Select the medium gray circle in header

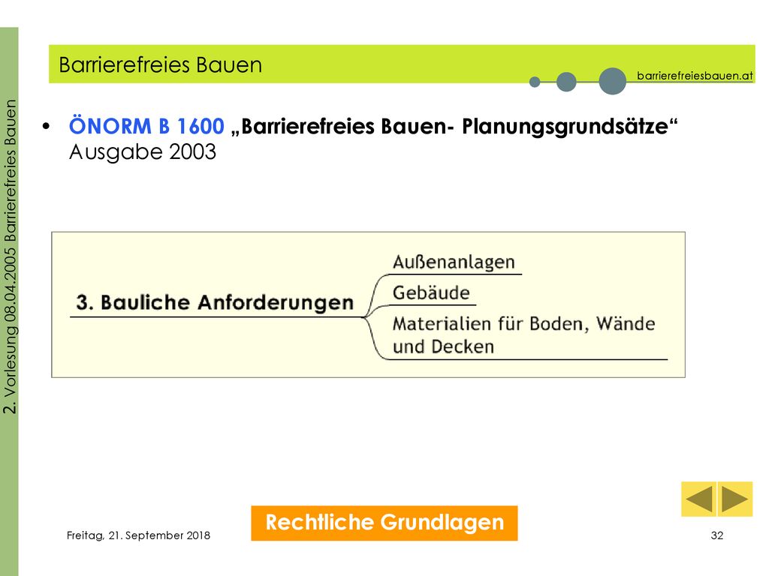[x=566, y=81]
